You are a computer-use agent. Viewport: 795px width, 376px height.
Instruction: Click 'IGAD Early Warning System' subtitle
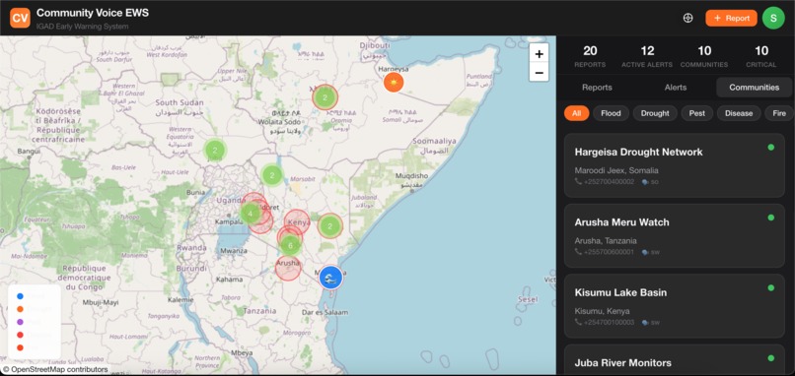point(83,27)
